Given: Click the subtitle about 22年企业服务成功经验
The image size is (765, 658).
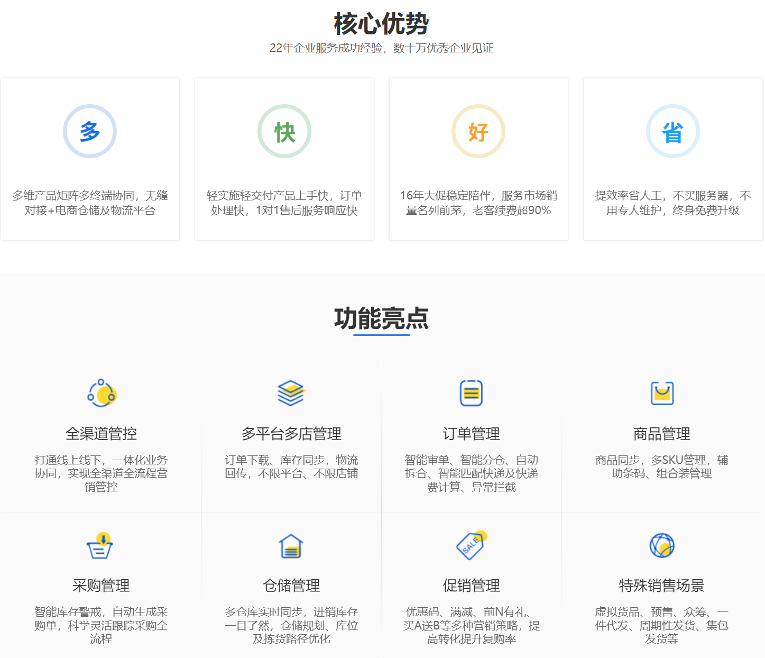Looking at the screenshot, I should tap(382, 48).
